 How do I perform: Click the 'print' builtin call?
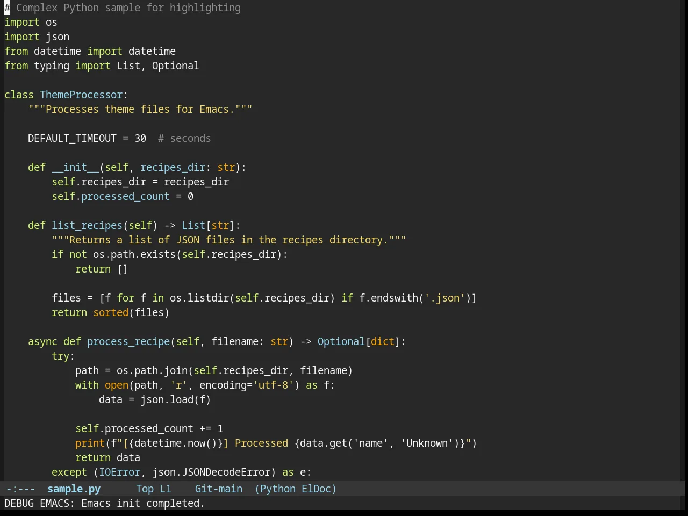coord(90,443)
